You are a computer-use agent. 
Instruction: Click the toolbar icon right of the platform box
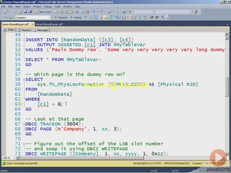[195, 12]
